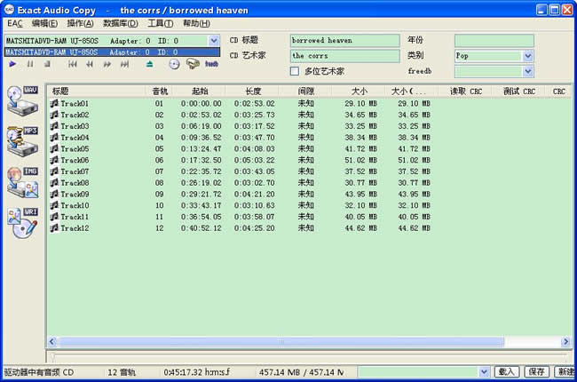Extract tracks to MP3 with sidebar icon
This screenshot has height=382, width=577.
pos(23,141)
